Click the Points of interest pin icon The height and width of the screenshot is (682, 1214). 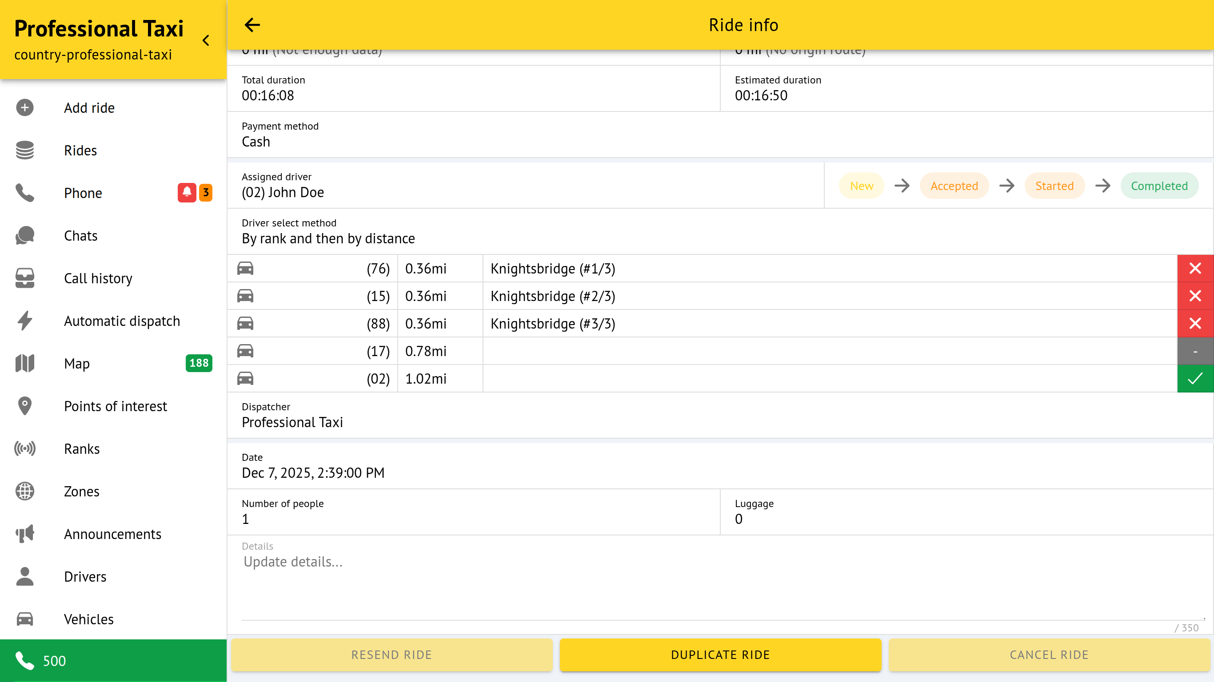click(x=25, y=406)
